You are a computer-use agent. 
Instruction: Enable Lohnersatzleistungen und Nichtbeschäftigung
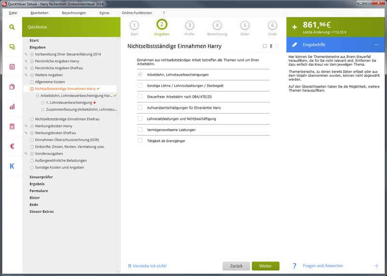pos(140,118)
